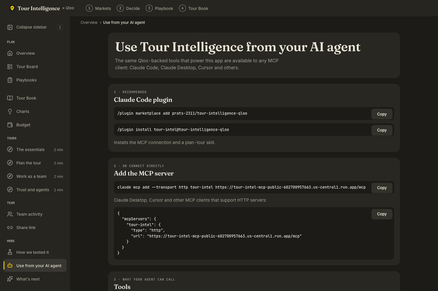Collapse the sidebar using its label

click(x=32, y=27)
